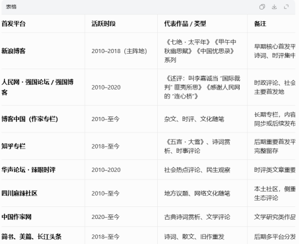This screenshot has width=299, height=244.
Task: Select the 代表作品 / 类型 column header
Action: 185,24
